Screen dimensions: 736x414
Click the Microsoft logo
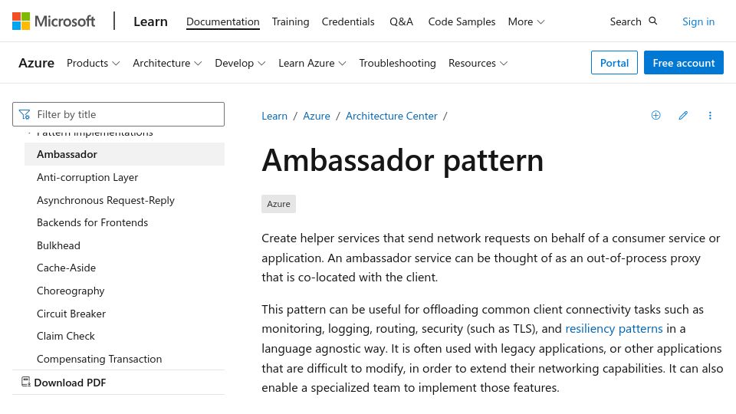(54, 21)
